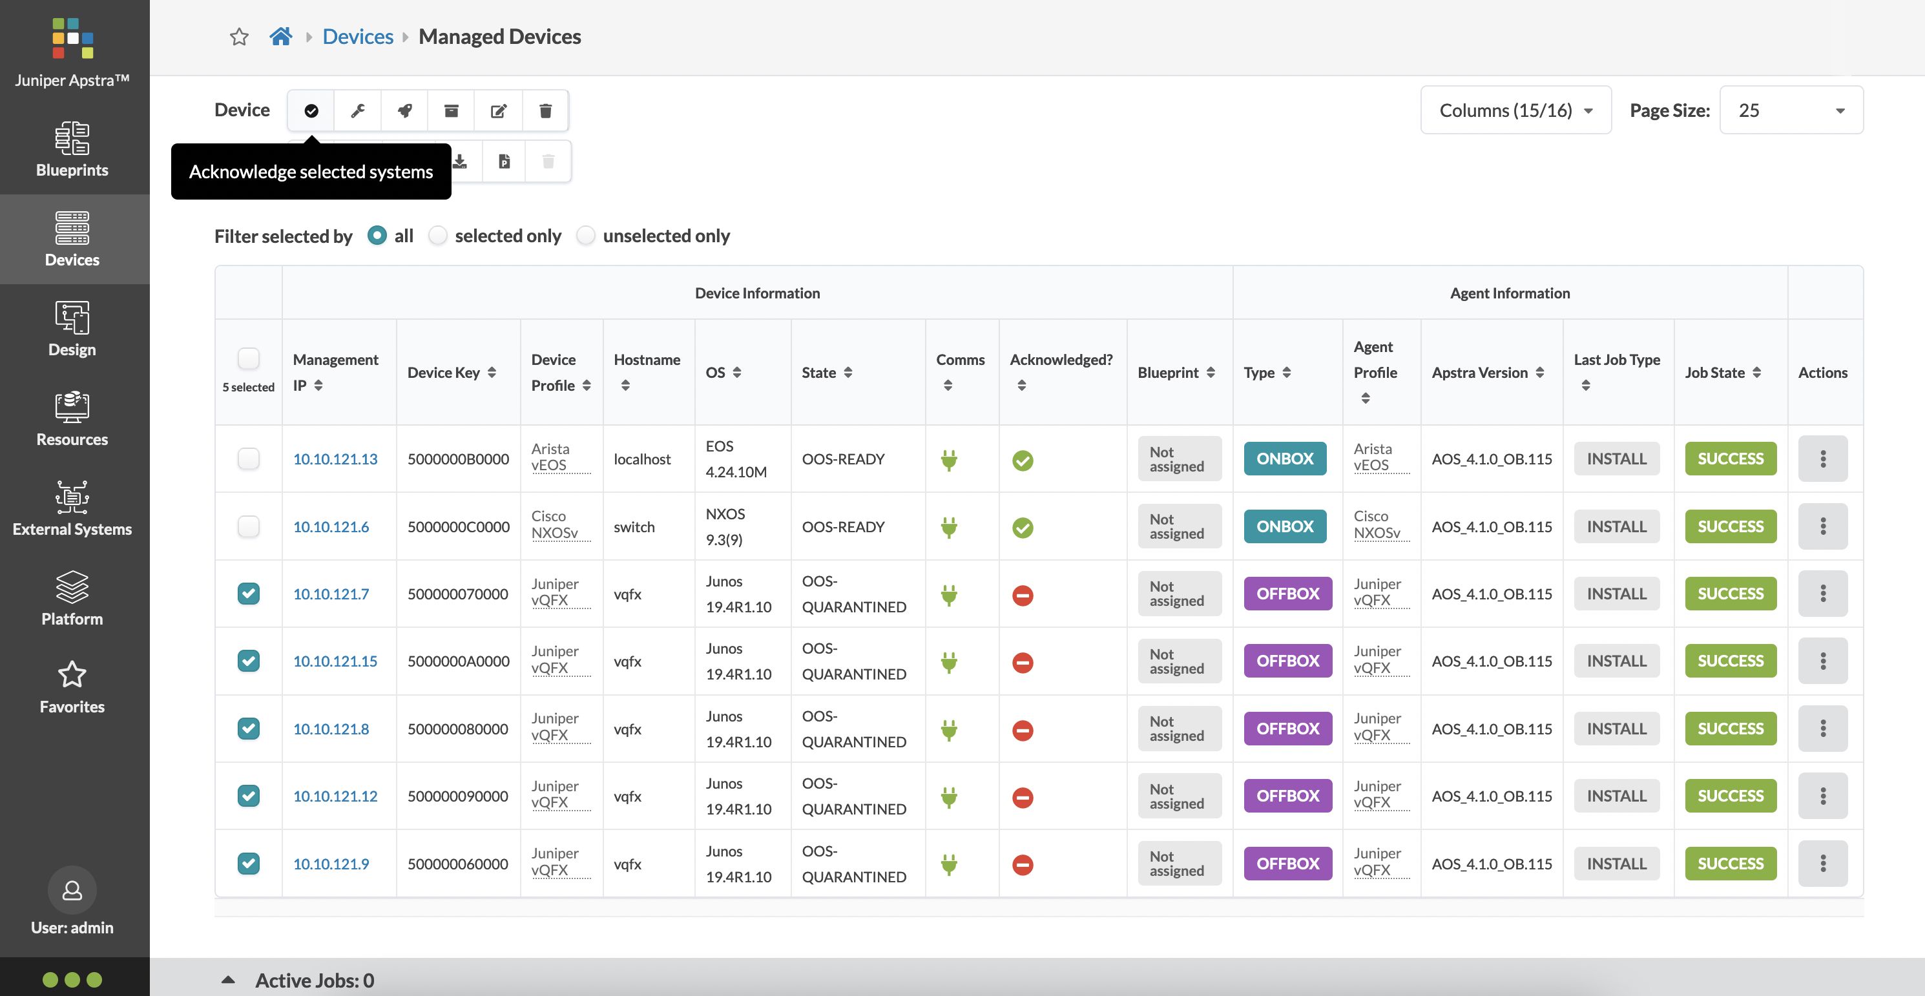Image resolution: width=1925 pixels, height=996 pixels.
Task: Open Devices in the sidebar
Action: (x=72, y=239)
